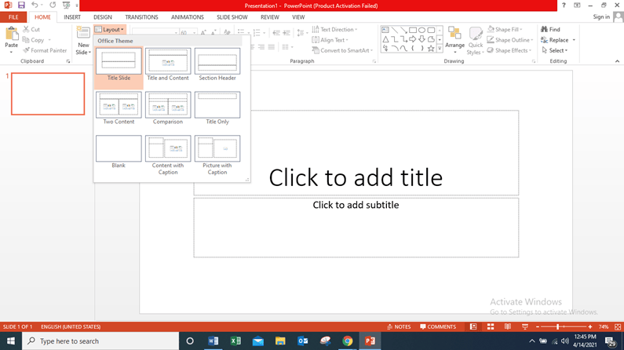Image resolution: width=624 pixels, height=350 pixels.
Task: Open Comments pane from status bar
Action: (437, 326)
